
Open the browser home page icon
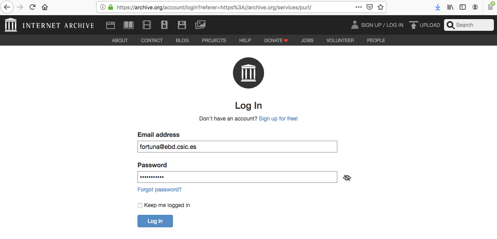[45, 7]
